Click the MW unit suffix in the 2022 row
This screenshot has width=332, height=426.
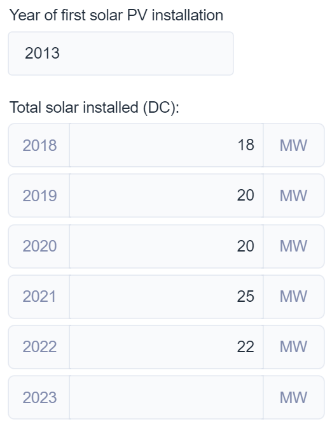[x=293, y=347]
